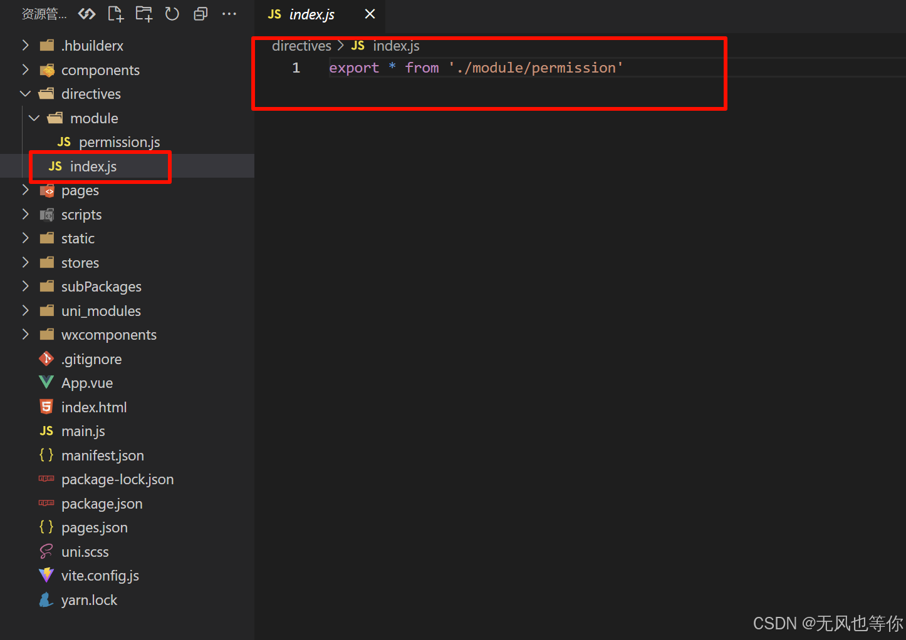Open the uni.scss file

tap(127, 551)
